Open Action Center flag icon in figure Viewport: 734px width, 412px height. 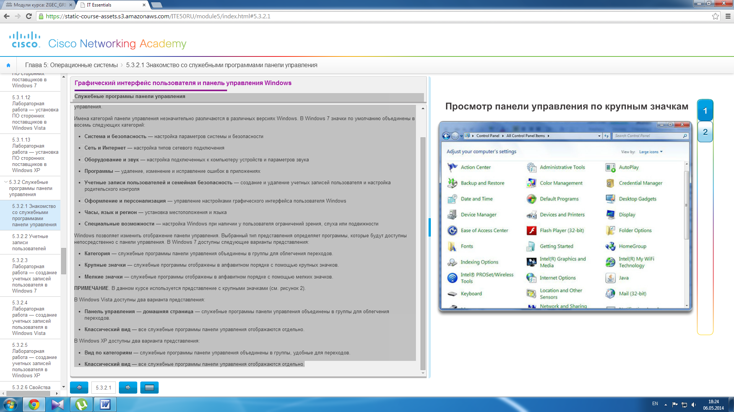[x=452, y=167]
